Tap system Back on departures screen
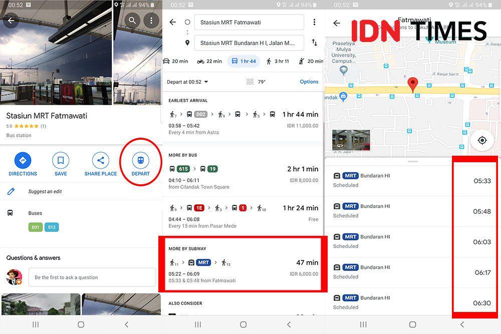The height and width of the screenshot is (334, 501). [x=462, y=324]
